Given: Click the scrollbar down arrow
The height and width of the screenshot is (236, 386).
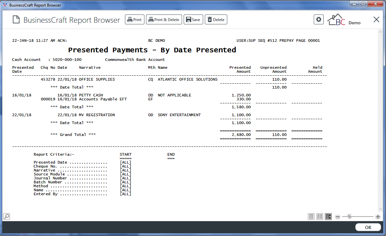Looking at the screenshot, I should pos(381,209).
